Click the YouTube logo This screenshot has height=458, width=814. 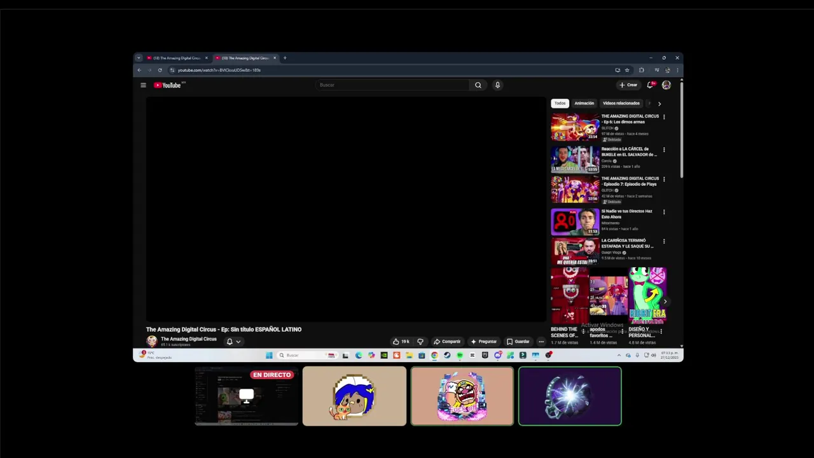[x=169, y=85]
